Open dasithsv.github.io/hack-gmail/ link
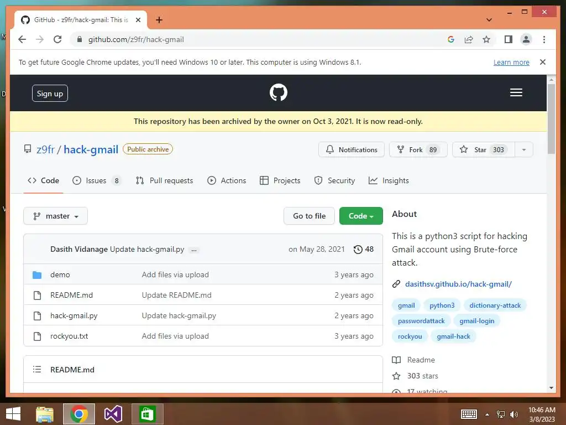This screenshot has width=566, height=425. [458, 284]
